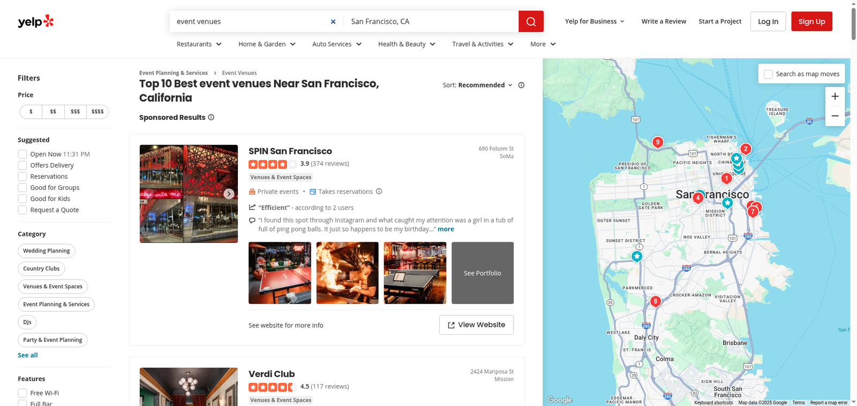Click the Yelp logo
The width and height of the screenshot is (857, 406).
pos(35,21)
